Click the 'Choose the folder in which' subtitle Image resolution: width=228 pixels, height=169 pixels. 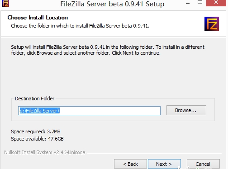coord(80,26)
